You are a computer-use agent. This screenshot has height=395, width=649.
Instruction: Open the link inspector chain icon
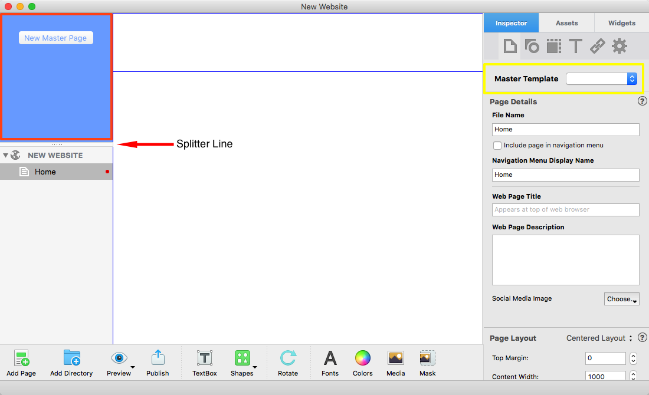598,46
